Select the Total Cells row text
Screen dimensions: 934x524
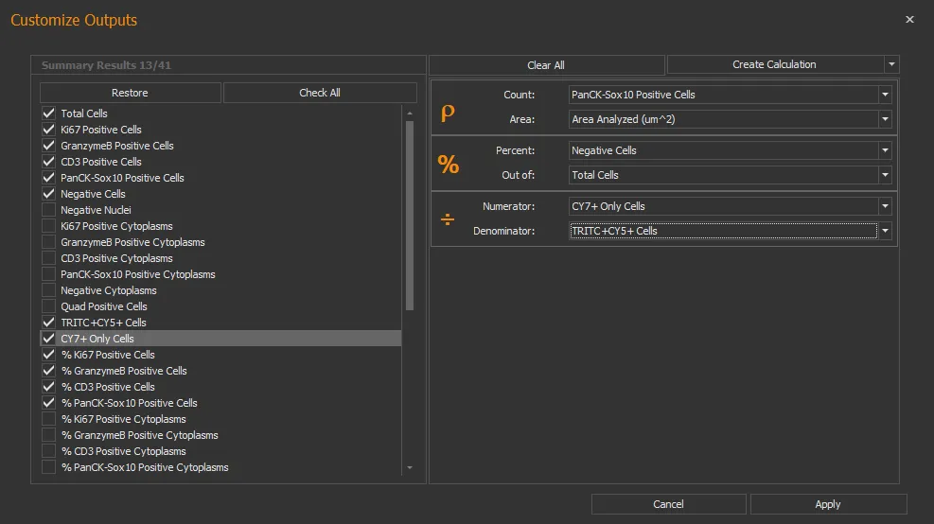pyautogui.click(x=84, y=114)
